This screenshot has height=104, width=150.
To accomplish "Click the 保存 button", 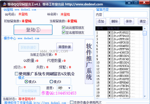I will pos(129,21).
